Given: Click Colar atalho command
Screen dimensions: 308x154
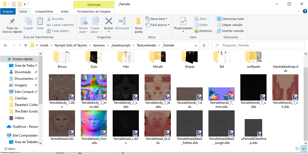Looking at the screenshot, I should [58, 31].
